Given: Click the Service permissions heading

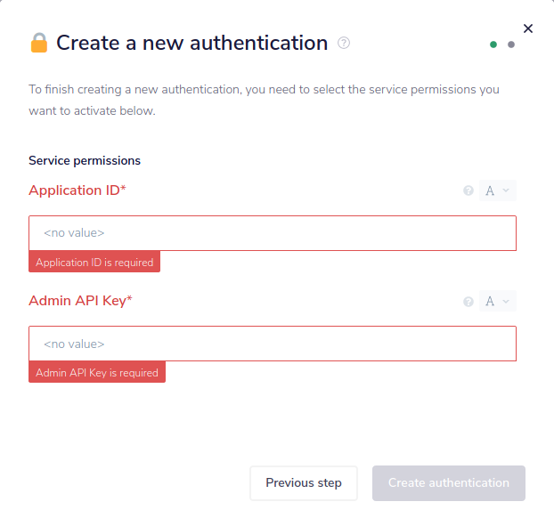Looking at the screenshot, I should point(85,161).
